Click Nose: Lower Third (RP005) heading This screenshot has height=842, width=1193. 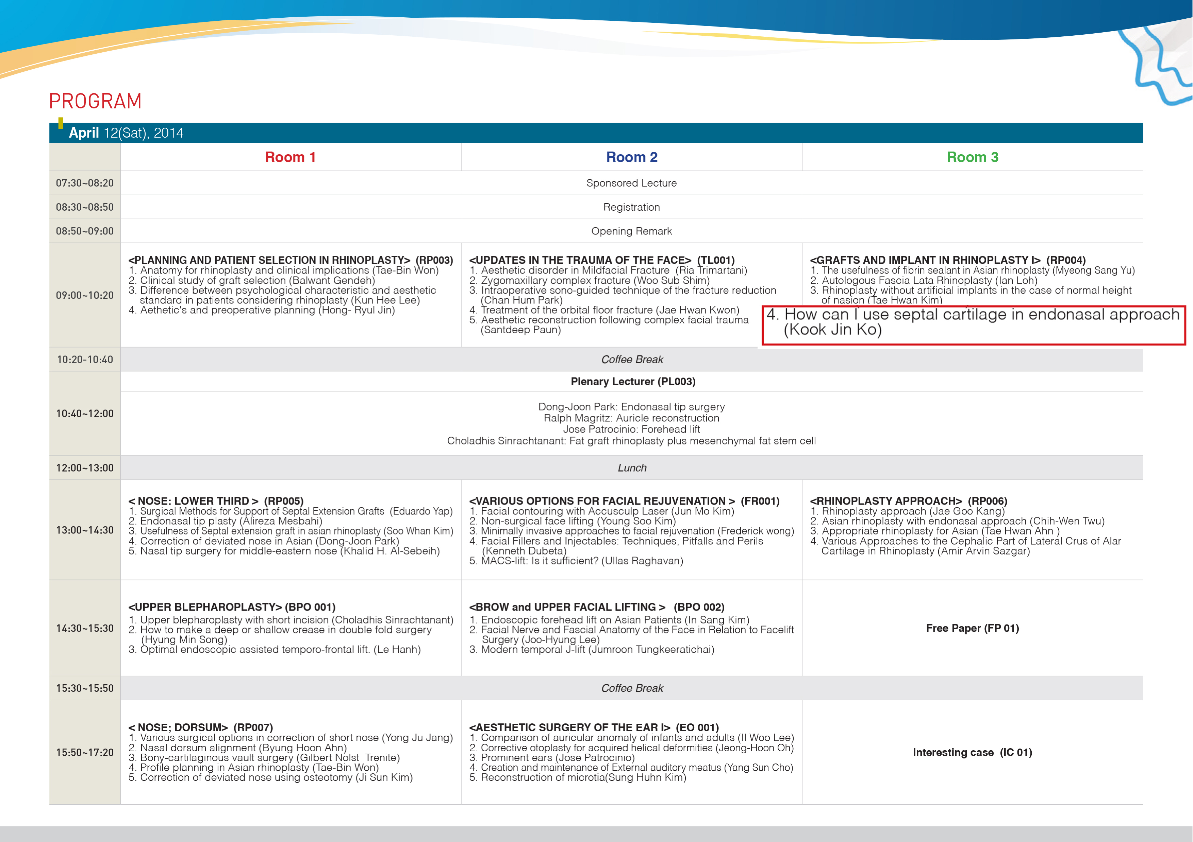pos(216,501)
